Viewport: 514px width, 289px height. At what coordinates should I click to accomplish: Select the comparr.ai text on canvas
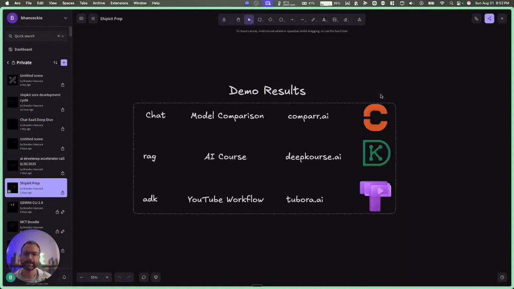(x=308, y=116)
